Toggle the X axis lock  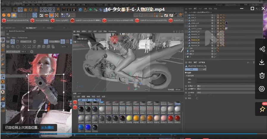42,10
